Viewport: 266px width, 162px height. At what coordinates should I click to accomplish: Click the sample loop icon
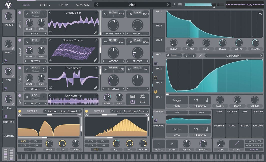click(133, 102)
